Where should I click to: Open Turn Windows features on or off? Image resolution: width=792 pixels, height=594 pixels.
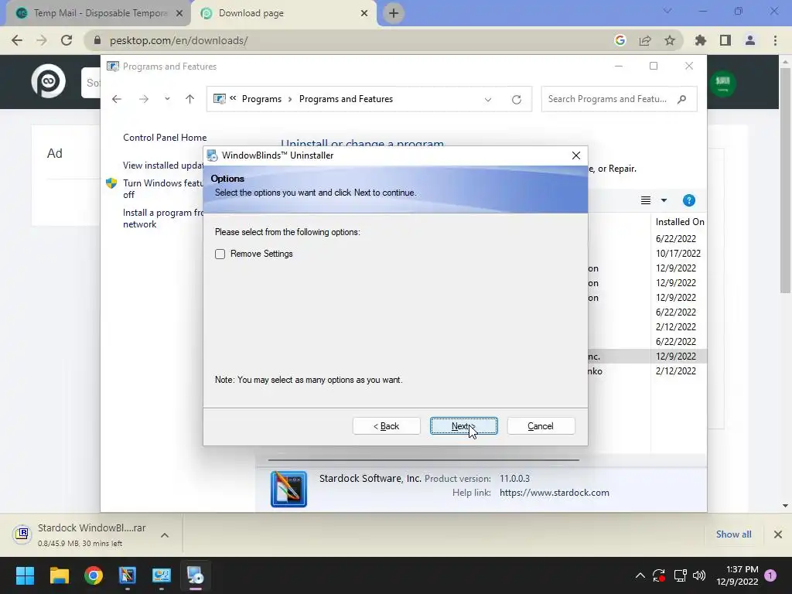162,189
